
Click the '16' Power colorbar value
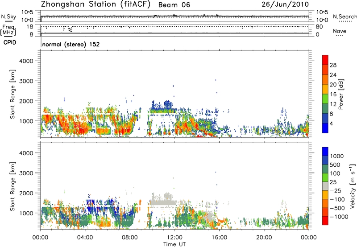pyautogui.click(x=333, y=95)
